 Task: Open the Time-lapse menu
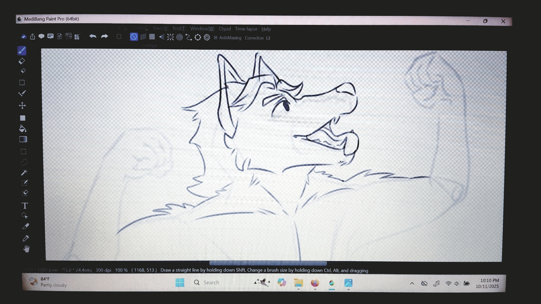coord(246,29)
